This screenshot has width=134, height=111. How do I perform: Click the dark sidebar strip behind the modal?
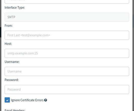pos(1,32)
